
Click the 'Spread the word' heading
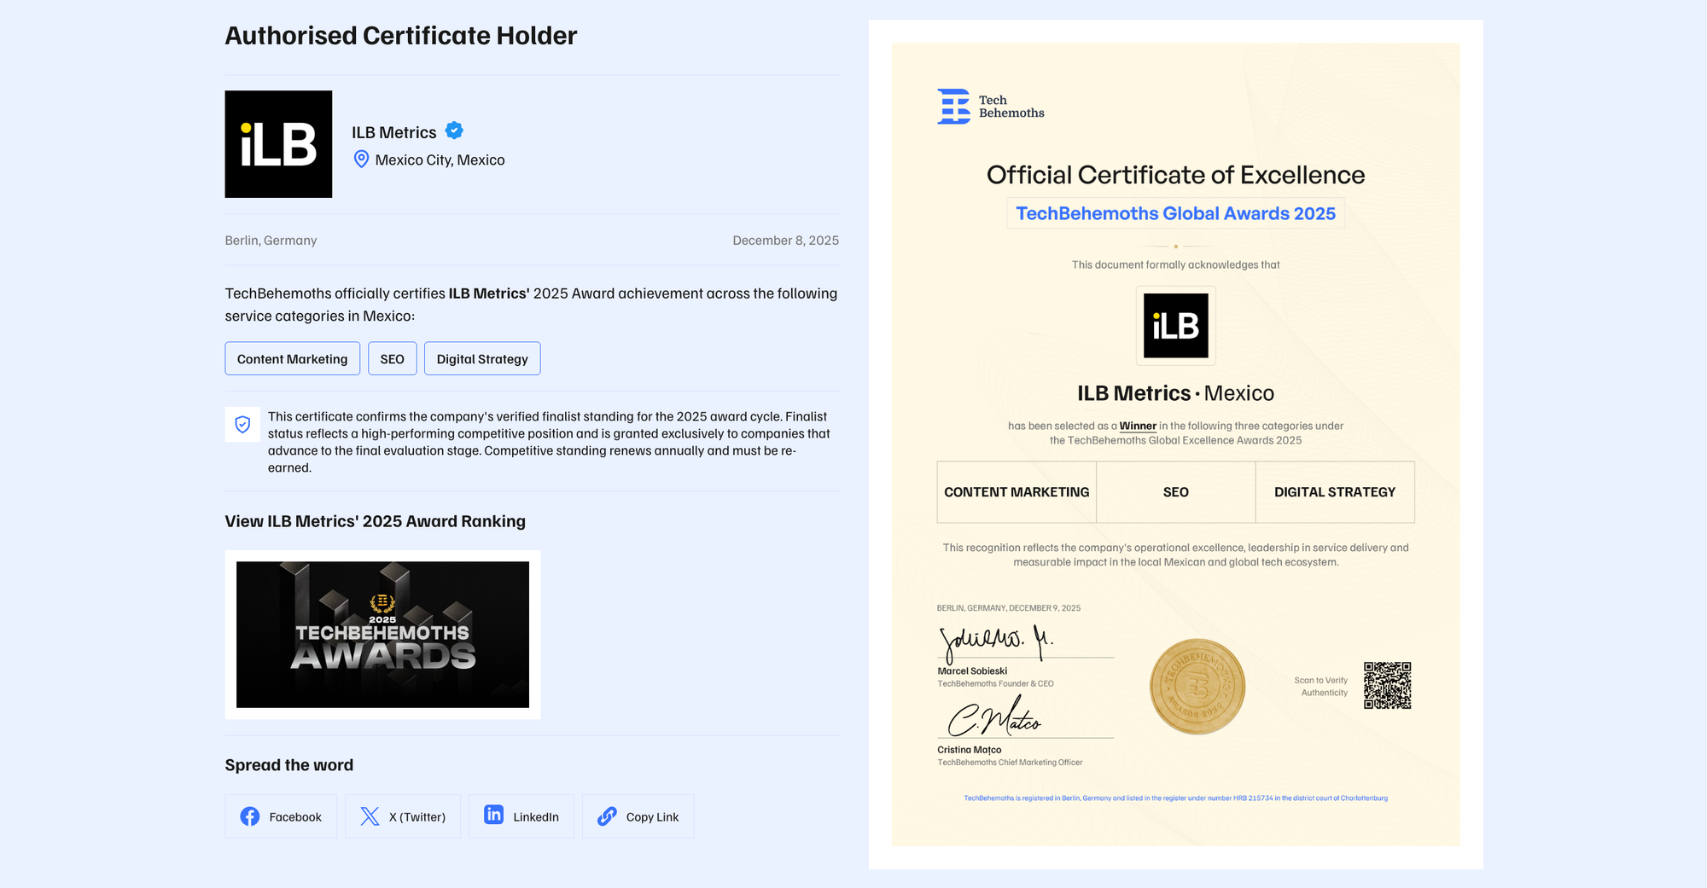(x=289, y=765)
